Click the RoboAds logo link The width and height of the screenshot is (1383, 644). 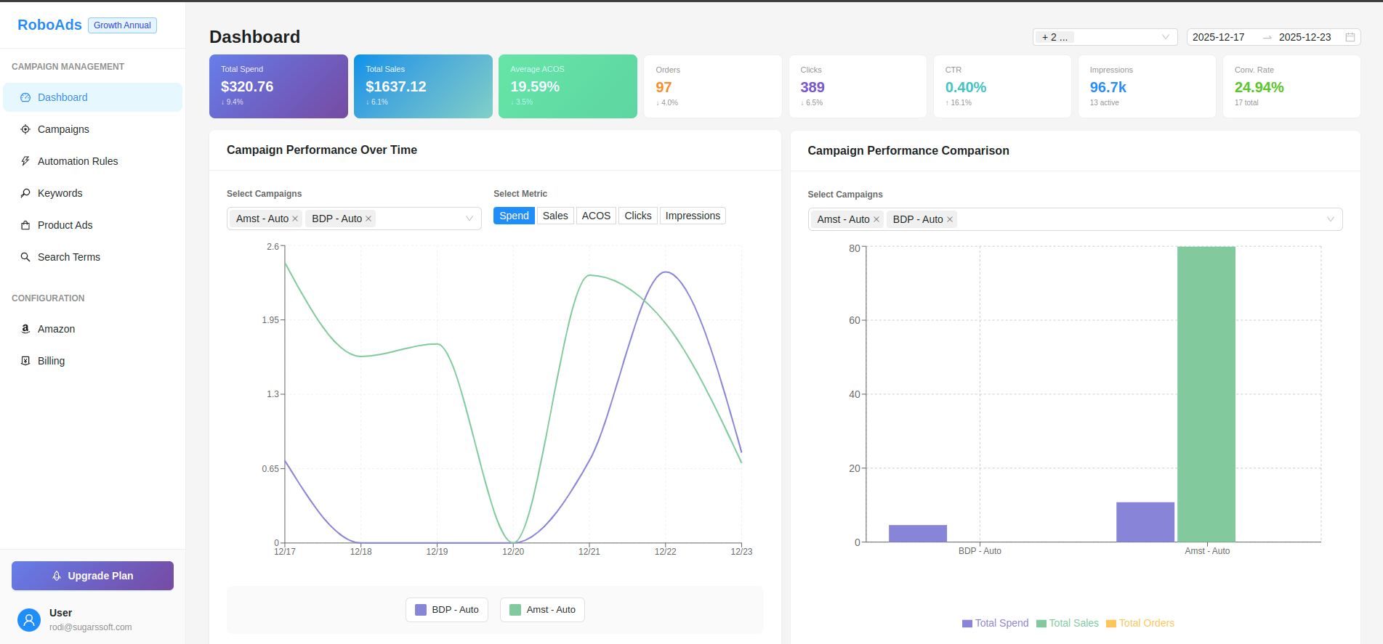point(49,25)
